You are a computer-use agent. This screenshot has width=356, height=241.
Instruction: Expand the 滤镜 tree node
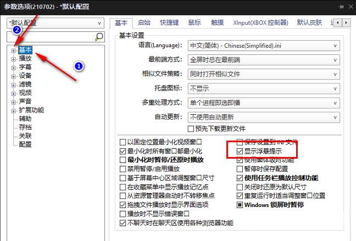pyautogui.click(x=13, y=84)
